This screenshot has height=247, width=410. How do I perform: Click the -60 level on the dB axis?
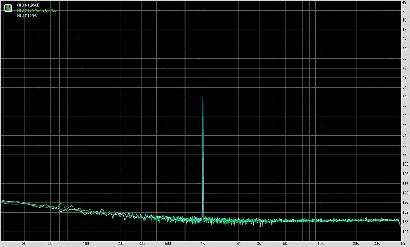(405, 96)
